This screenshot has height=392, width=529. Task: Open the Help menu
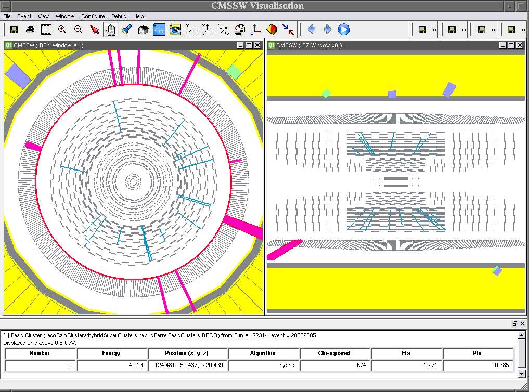(138, 16)
